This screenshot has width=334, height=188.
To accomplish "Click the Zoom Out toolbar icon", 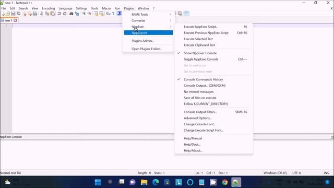I will pyautogui.click(x=89, y=14).
